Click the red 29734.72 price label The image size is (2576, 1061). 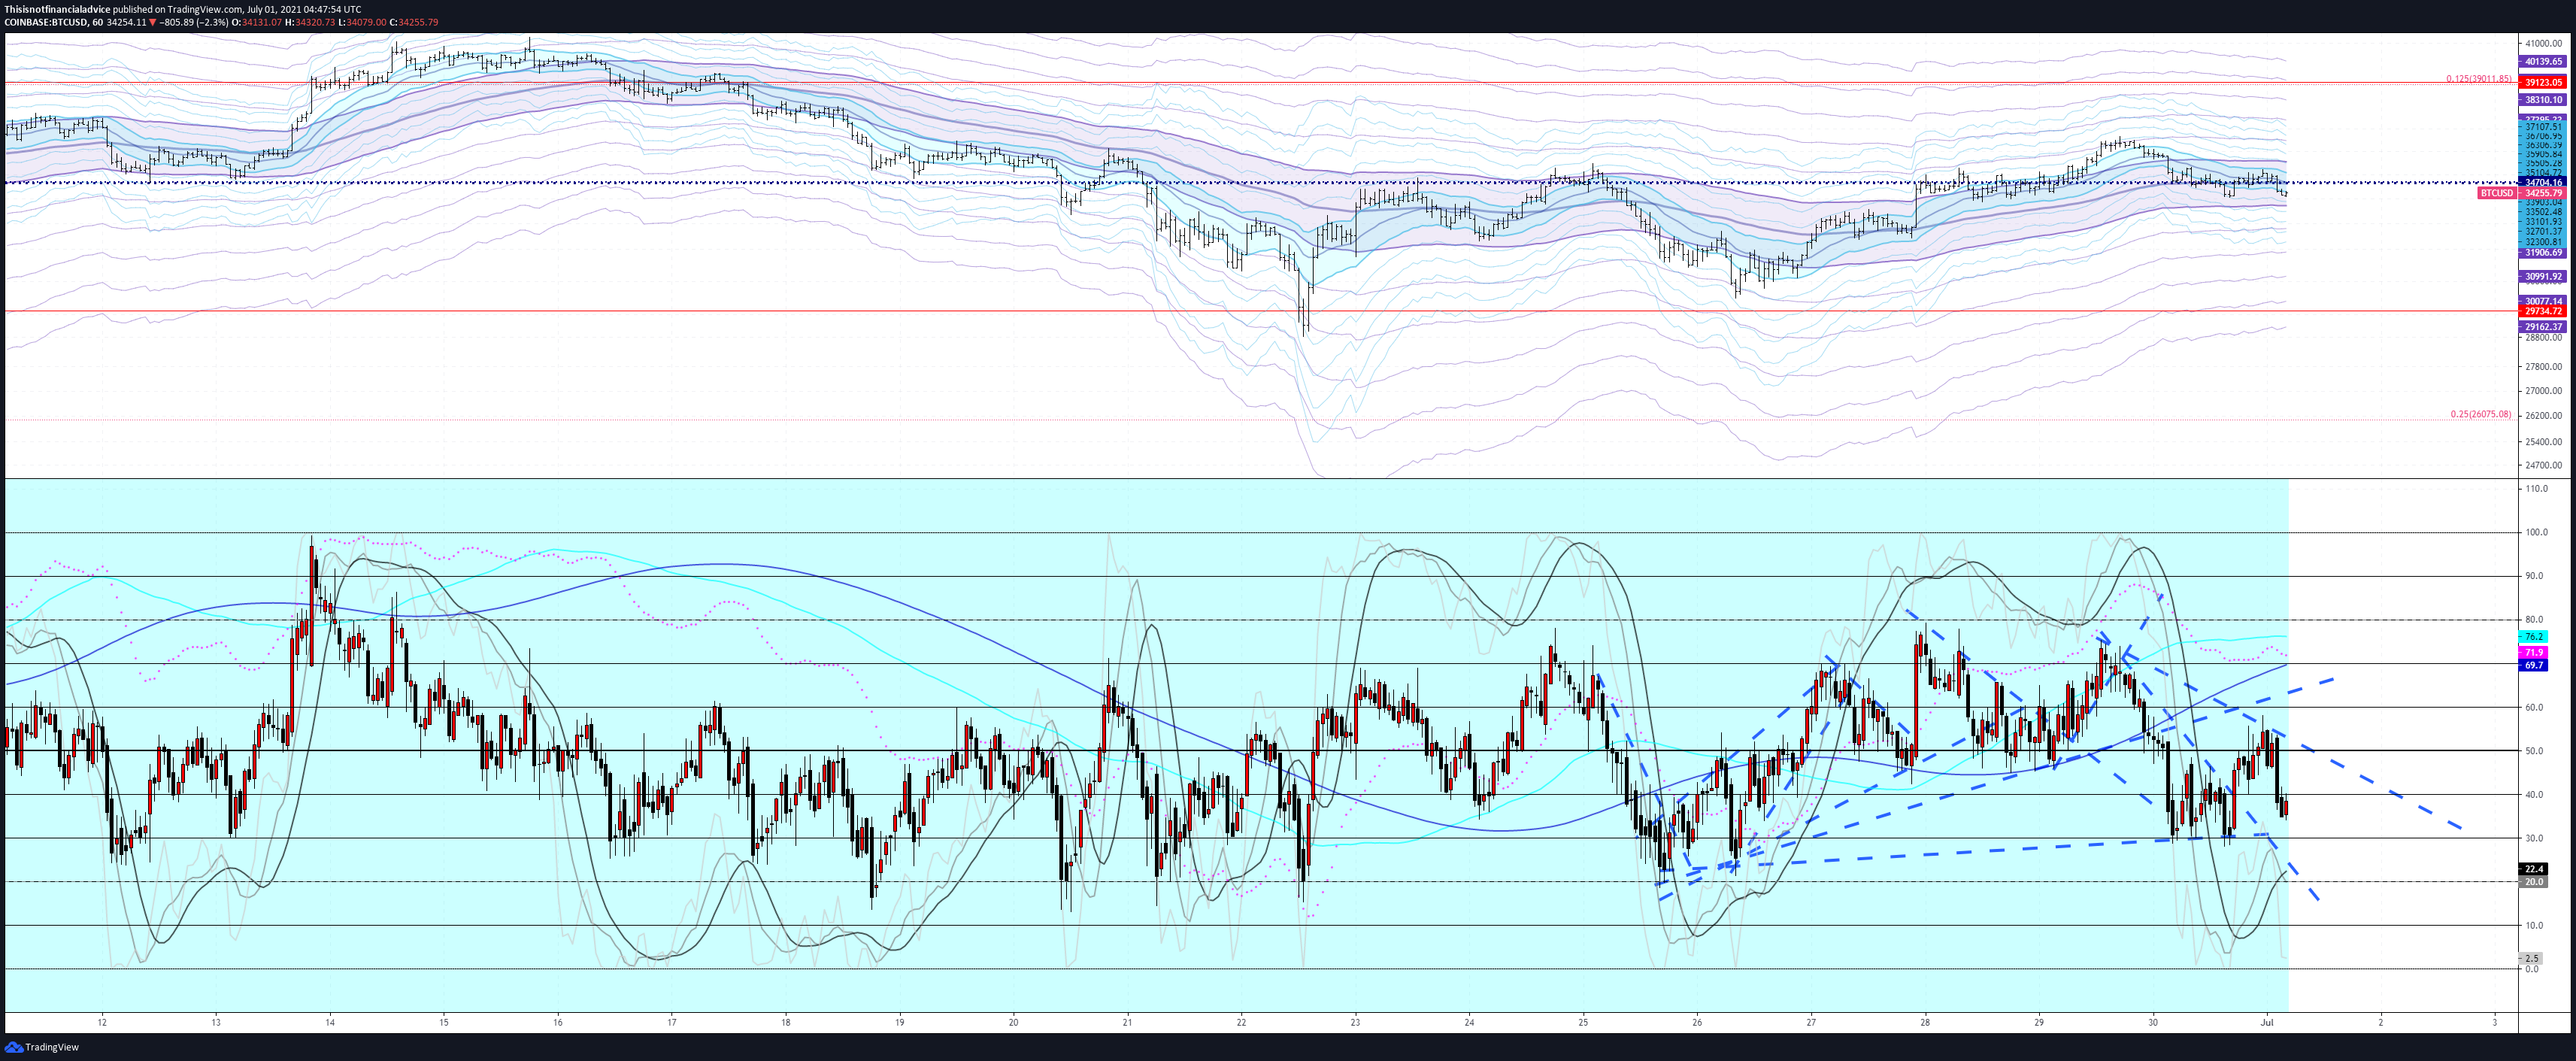pyautogui.click(x=2543, y=311)
